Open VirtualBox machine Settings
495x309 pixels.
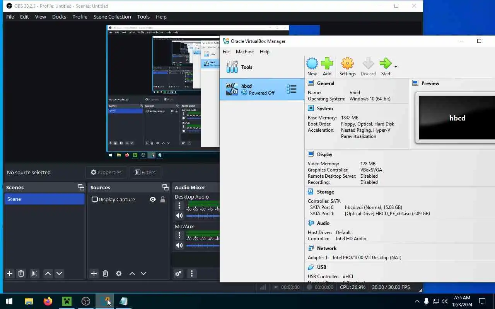point(347,67)
